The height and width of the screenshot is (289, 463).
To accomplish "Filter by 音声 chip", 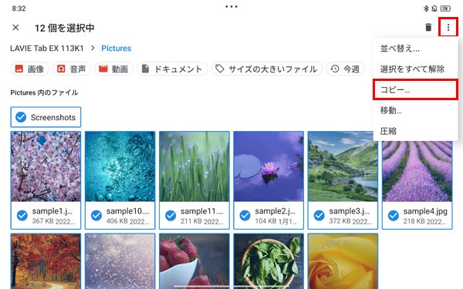I will point(72,69).
